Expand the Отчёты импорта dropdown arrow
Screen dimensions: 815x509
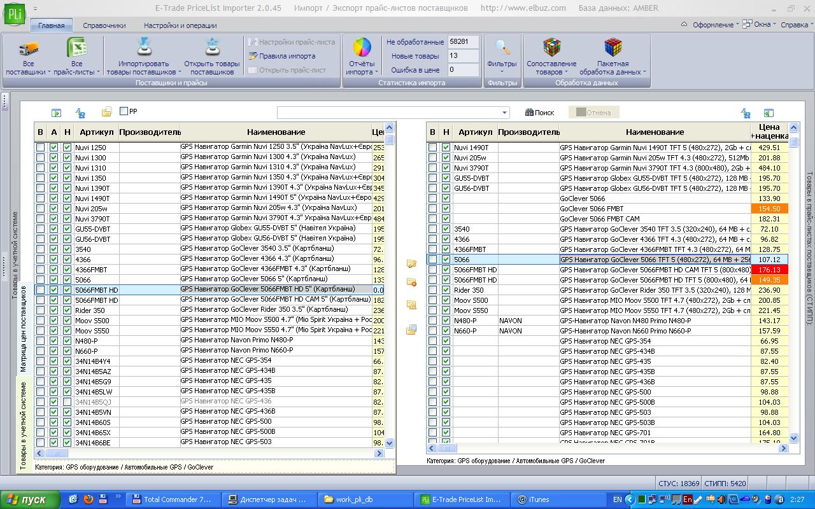[376, 73]
